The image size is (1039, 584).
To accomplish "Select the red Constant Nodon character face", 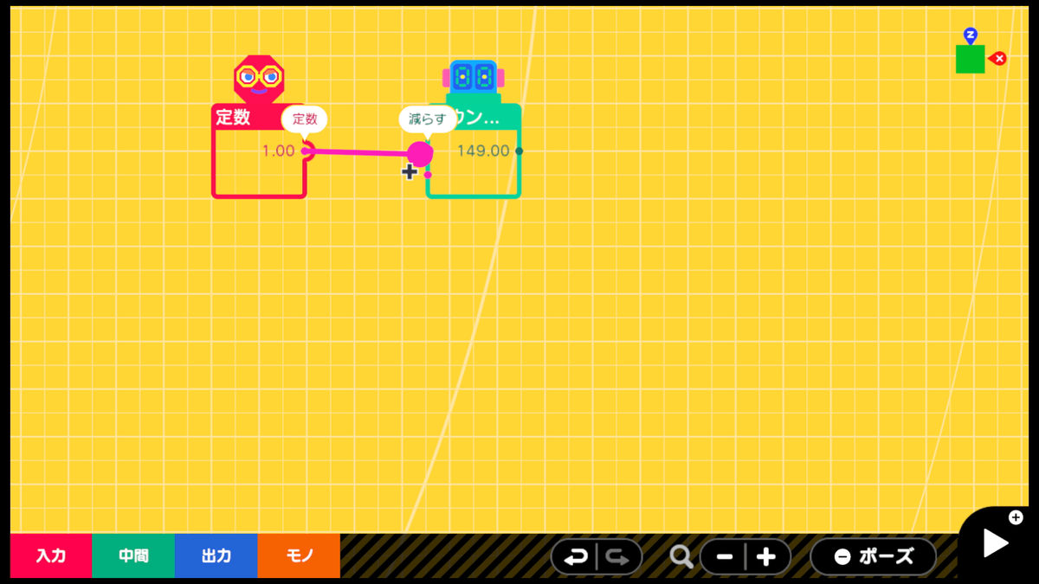I will tap(259, 79).
